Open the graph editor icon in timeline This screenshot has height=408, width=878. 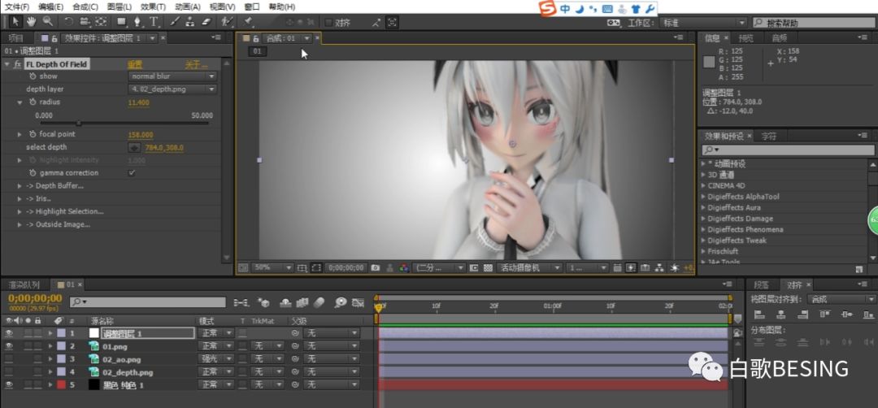point(359,303)
